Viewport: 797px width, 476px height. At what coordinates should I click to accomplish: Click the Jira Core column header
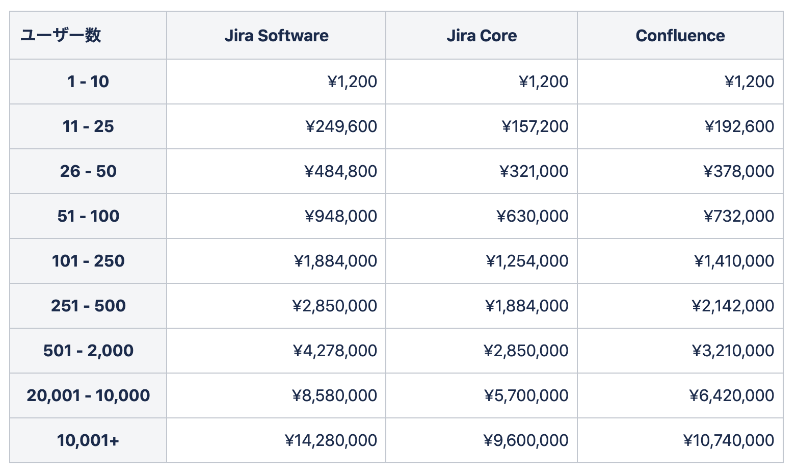tap(482, 36)
